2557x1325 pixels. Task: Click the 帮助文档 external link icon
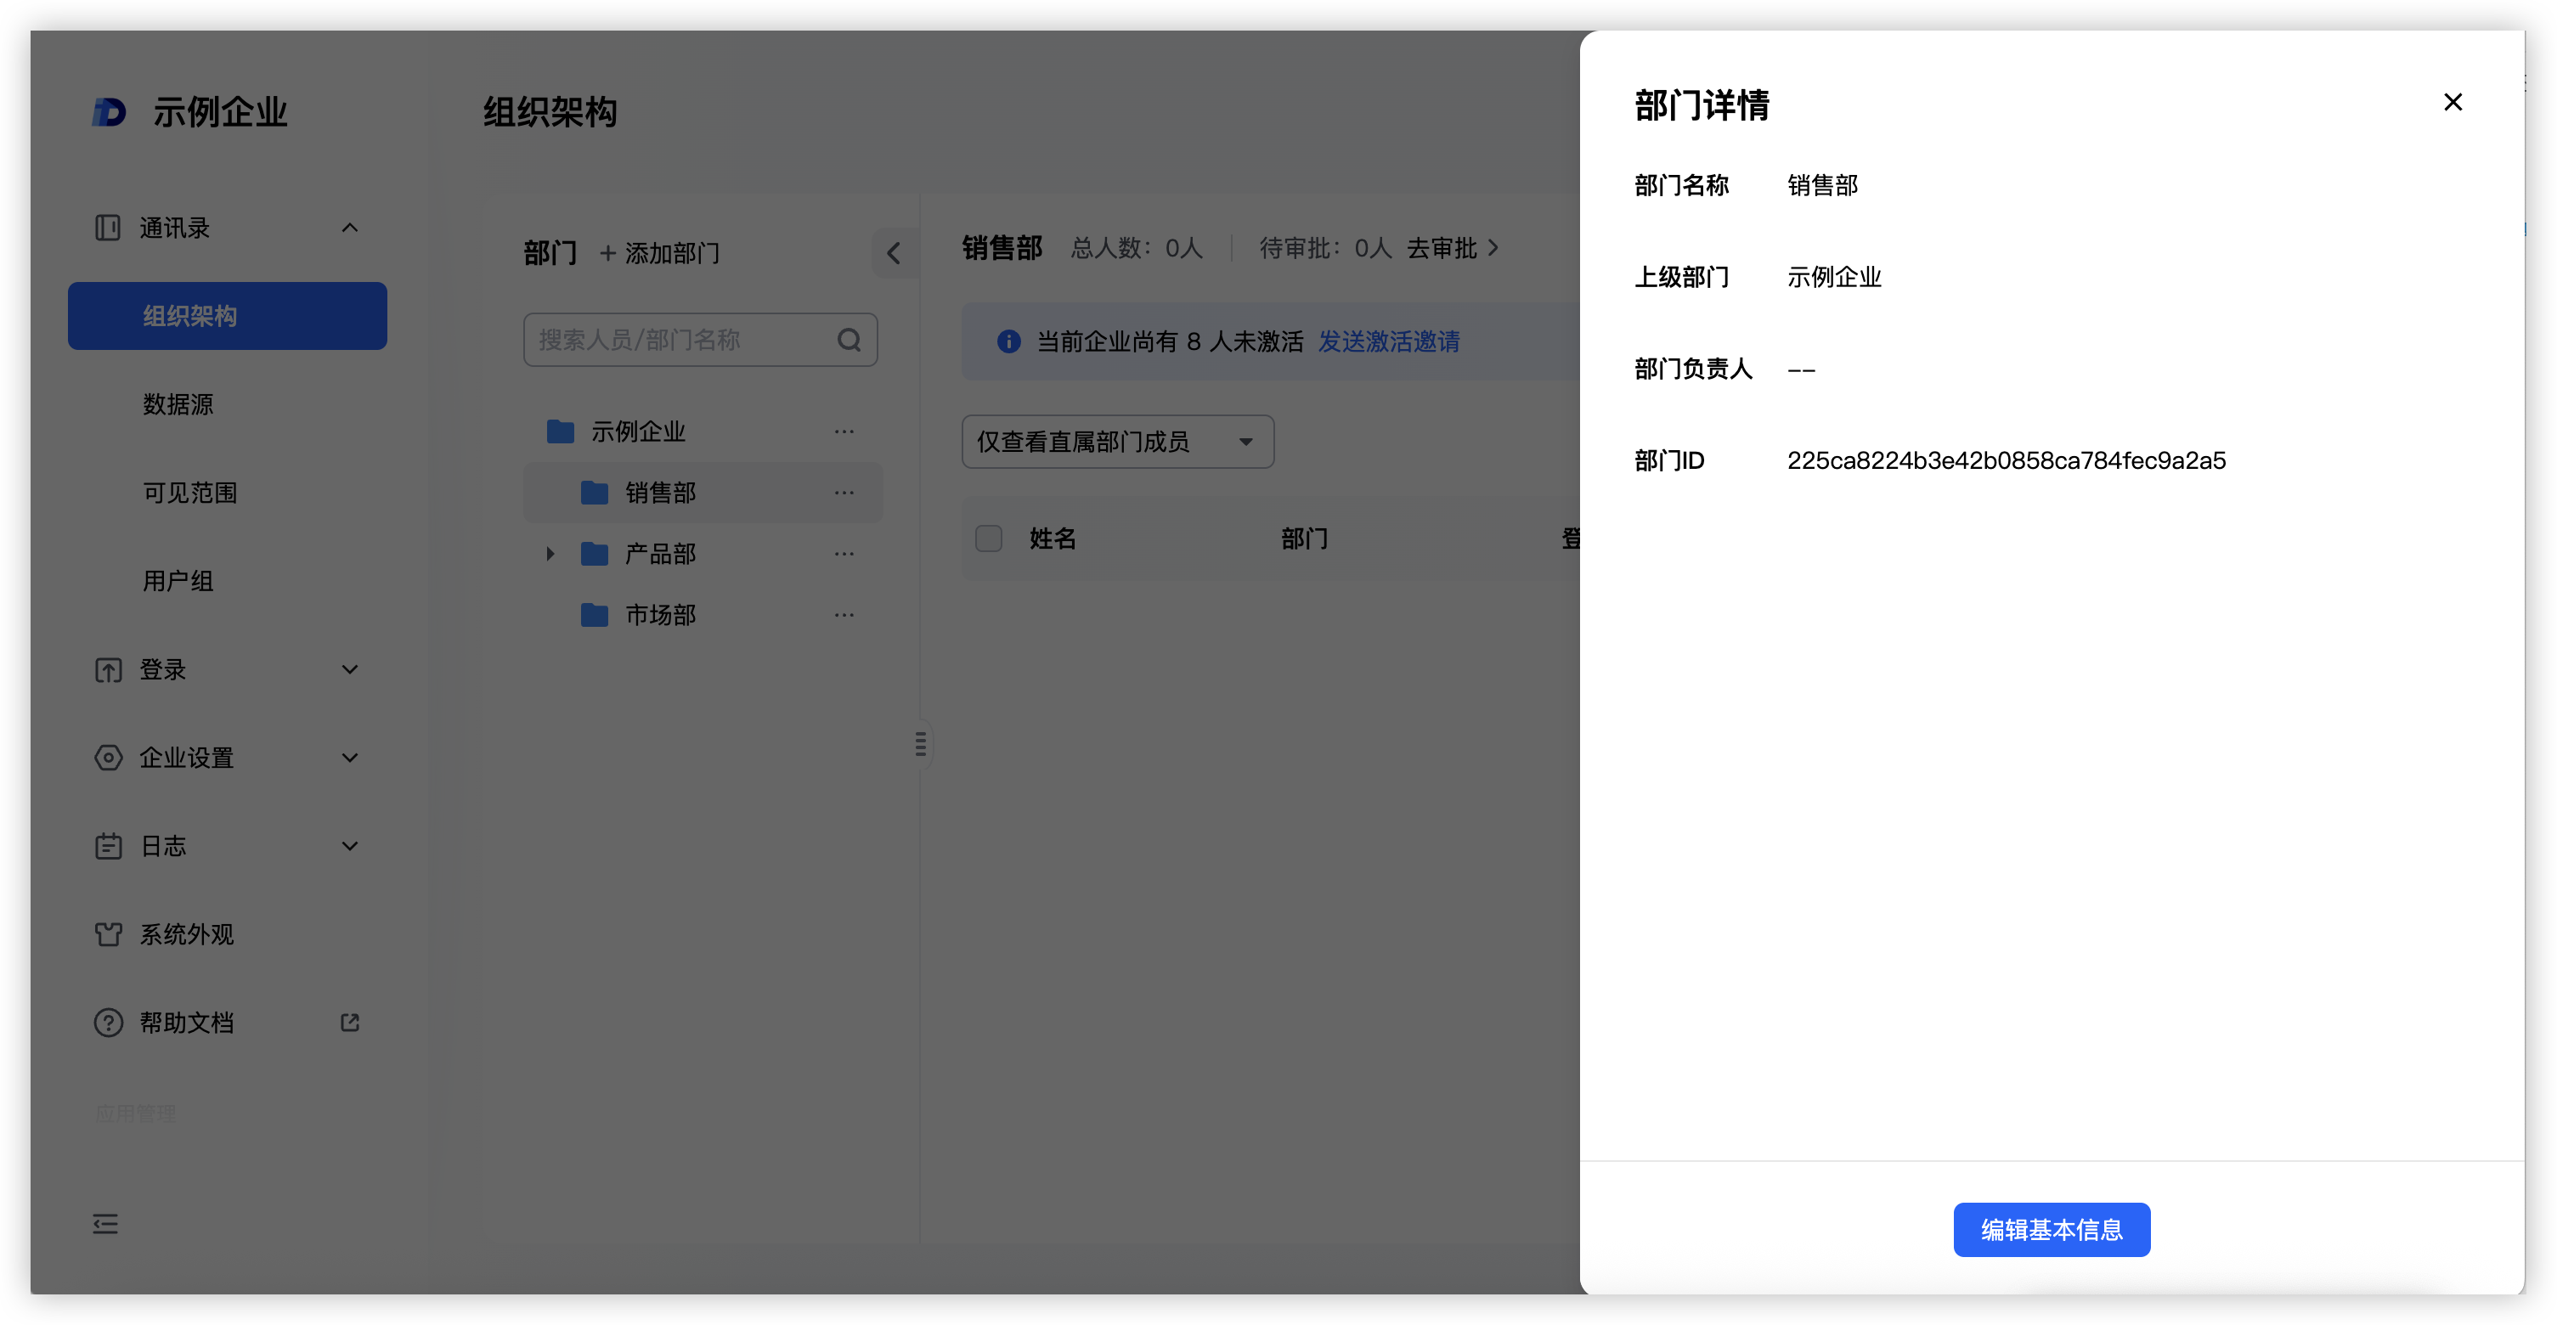click(x=349, y=1023)
